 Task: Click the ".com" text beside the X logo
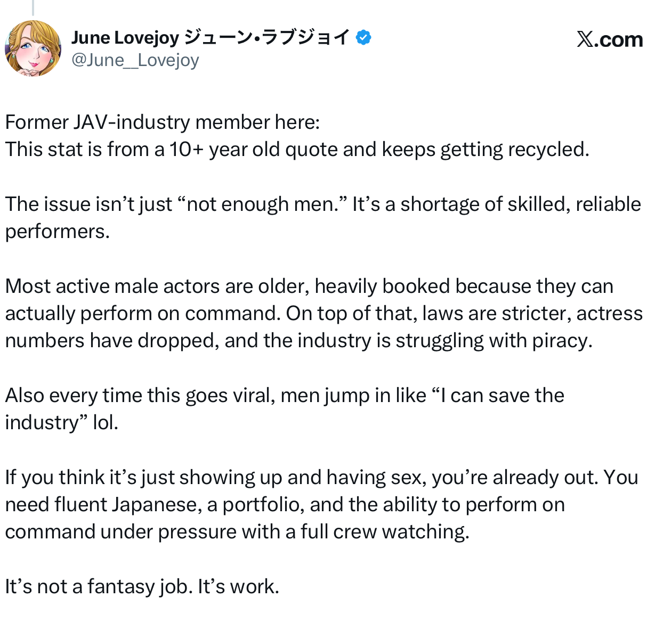point(619,39)
